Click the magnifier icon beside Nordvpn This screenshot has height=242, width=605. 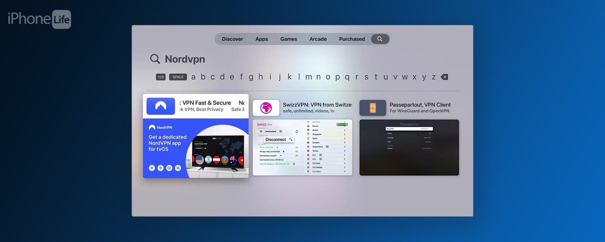(x=155, y=59)
